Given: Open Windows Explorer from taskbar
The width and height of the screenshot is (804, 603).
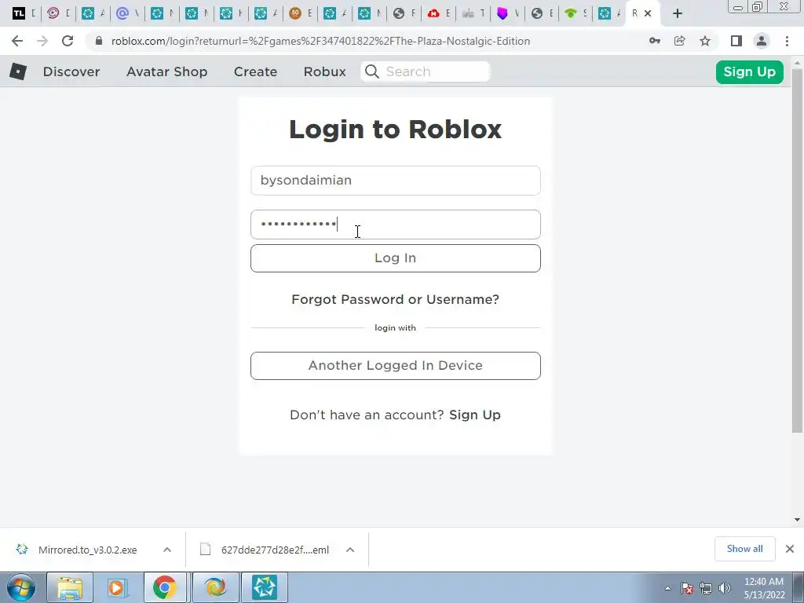Looking at the screenshot, I should click(70, 587).
